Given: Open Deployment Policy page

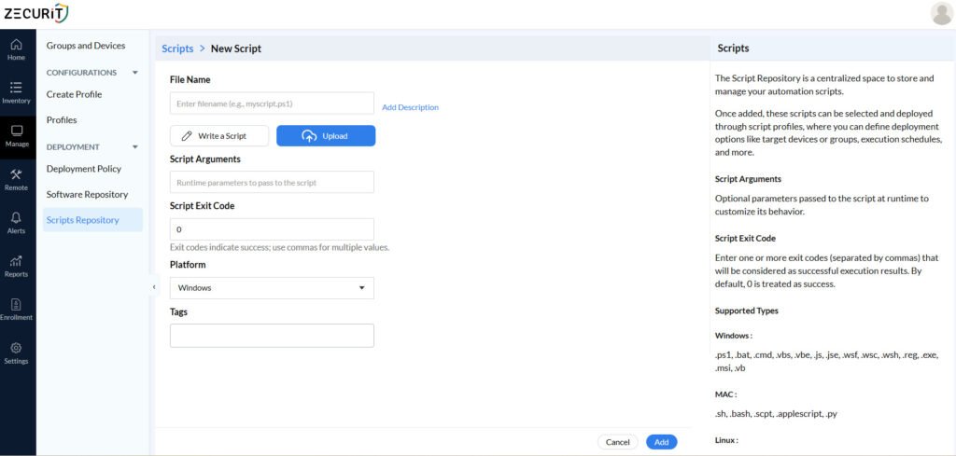Looking at the screenshot, I should [84, 169].
